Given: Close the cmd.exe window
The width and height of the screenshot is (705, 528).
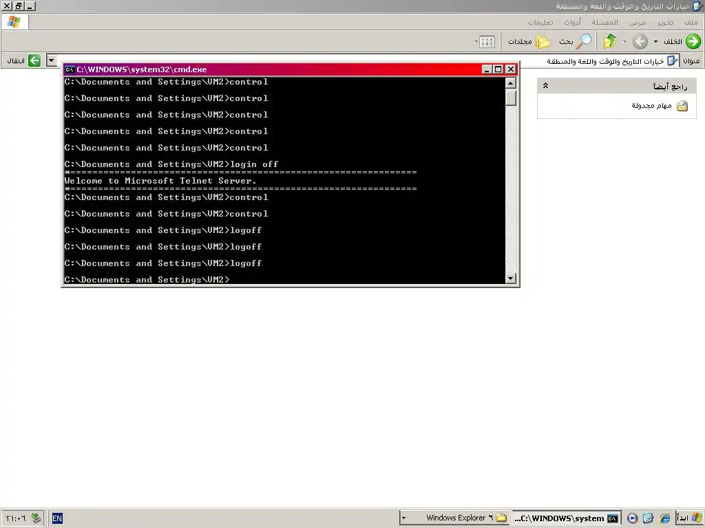Looking at the screenshot, I should pos(511,69).
